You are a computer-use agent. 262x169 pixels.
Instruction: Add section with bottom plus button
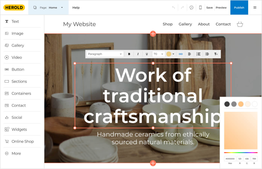pyautogui.click(x=153, y=163)
